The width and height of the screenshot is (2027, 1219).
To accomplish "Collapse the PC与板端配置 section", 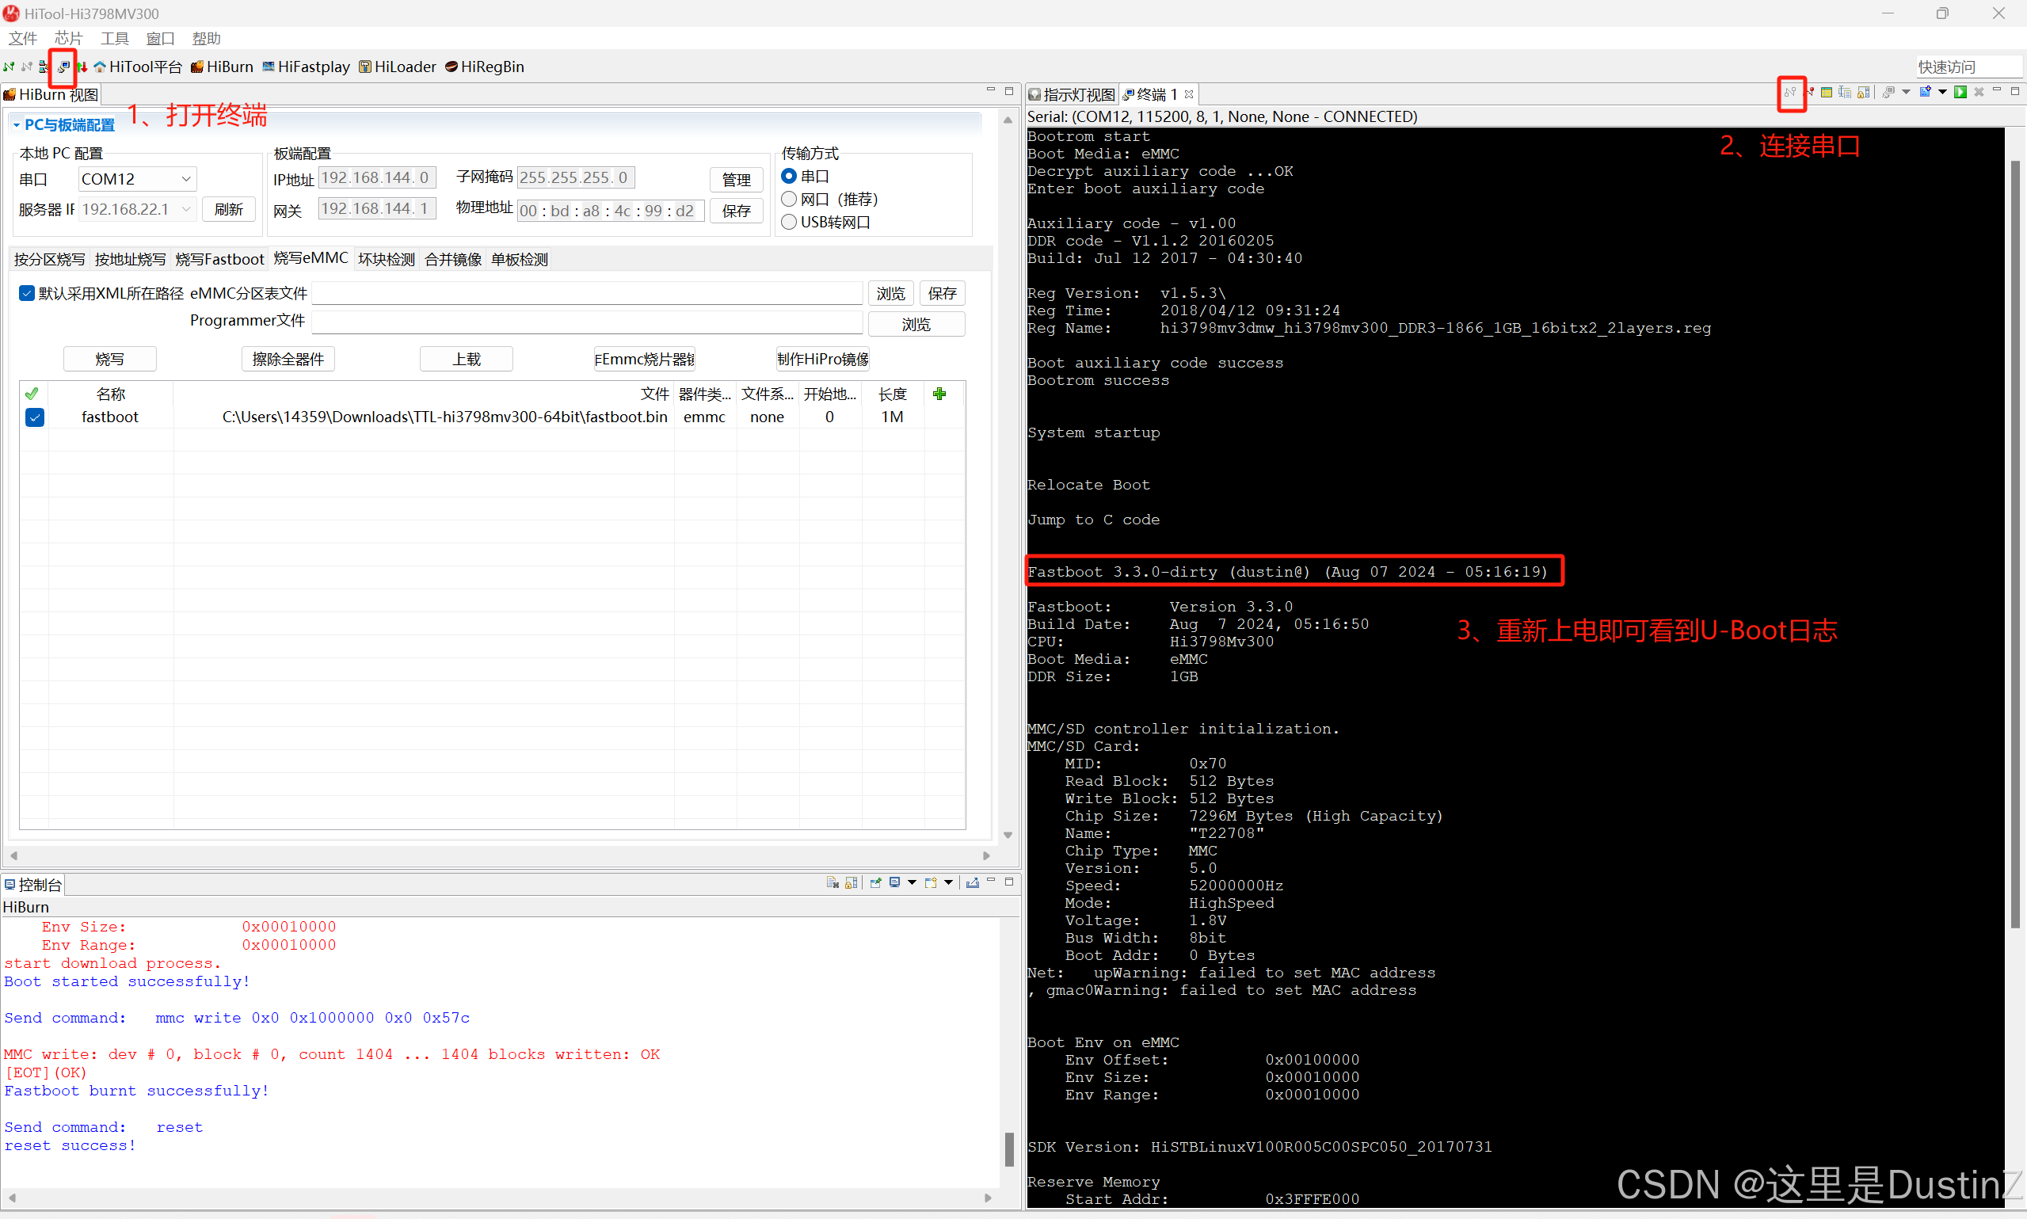I will point(17,125).
